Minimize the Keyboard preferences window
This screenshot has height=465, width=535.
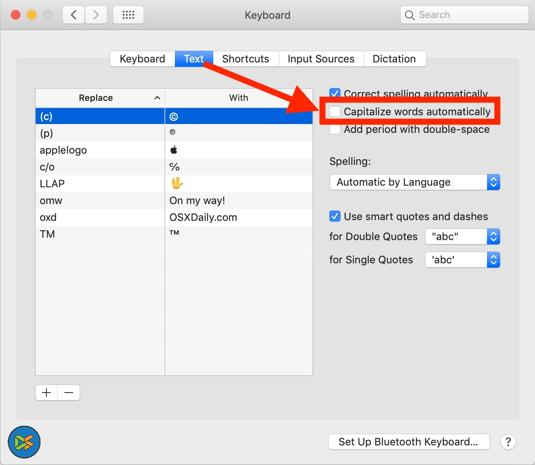tap(32, 15)
